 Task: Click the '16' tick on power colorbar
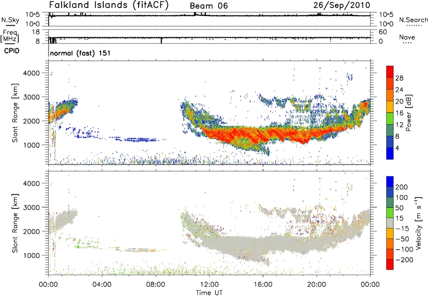tap(399, 113)
